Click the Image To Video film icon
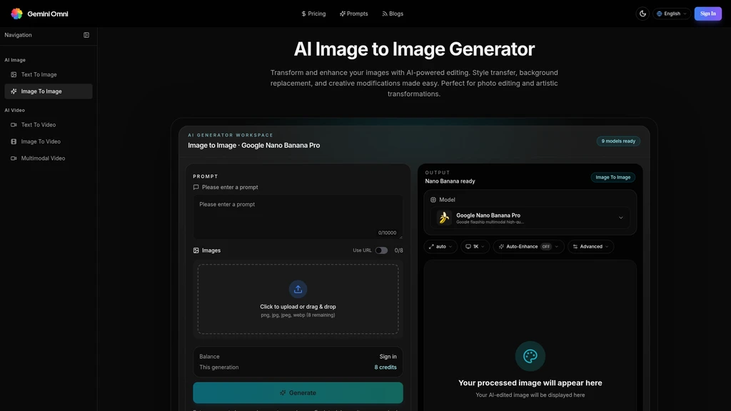Screen dimensions: 731x411 [x=14, y=142]
